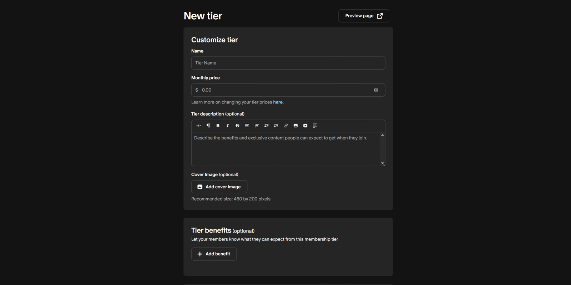Click the Add cover image button
Screen dimensions: 571x285
[x=219, y=187]
